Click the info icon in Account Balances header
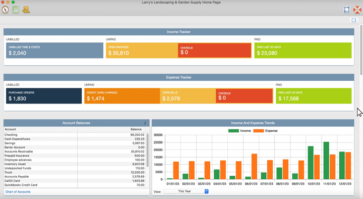This screenshot has height=199, width=363. pyautogui.click(x=145, y=123)
